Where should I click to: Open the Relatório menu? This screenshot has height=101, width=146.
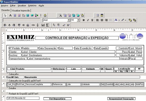32,6
